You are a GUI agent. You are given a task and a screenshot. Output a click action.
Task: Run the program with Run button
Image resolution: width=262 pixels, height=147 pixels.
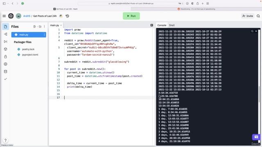131,16
